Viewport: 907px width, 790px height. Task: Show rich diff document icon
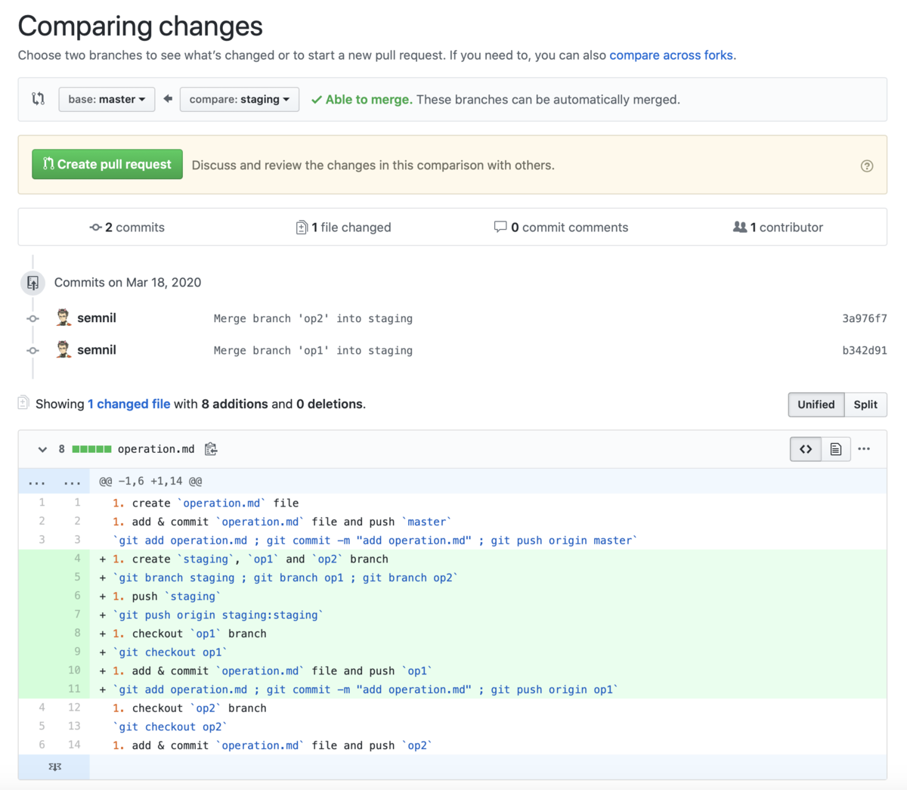coord(836,449)
